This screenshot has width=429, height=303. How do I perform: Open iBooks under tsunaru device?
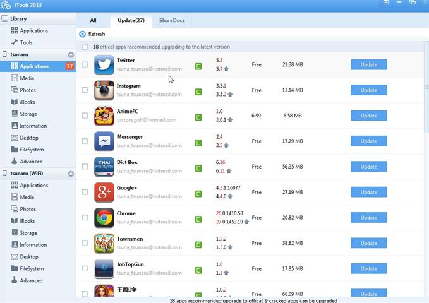tap(23, 102)
